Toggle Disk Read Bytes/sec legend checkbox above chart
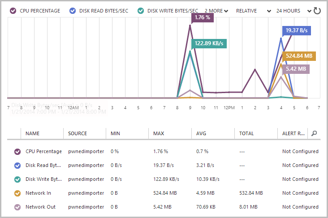Screen dimensions: 328x218 tap(73, 11)
